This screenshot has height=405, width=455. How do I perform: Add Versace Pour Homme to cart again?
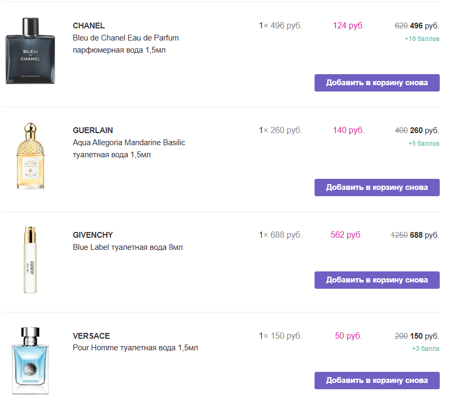pyautogui.click(x=377, y=380)
